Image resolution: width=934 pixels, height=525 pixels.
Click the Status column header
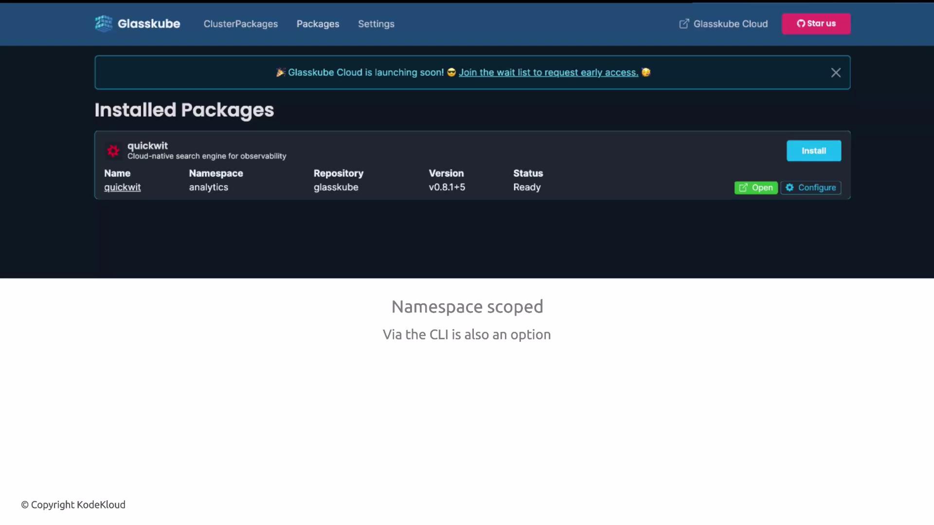tap(528, 173)
